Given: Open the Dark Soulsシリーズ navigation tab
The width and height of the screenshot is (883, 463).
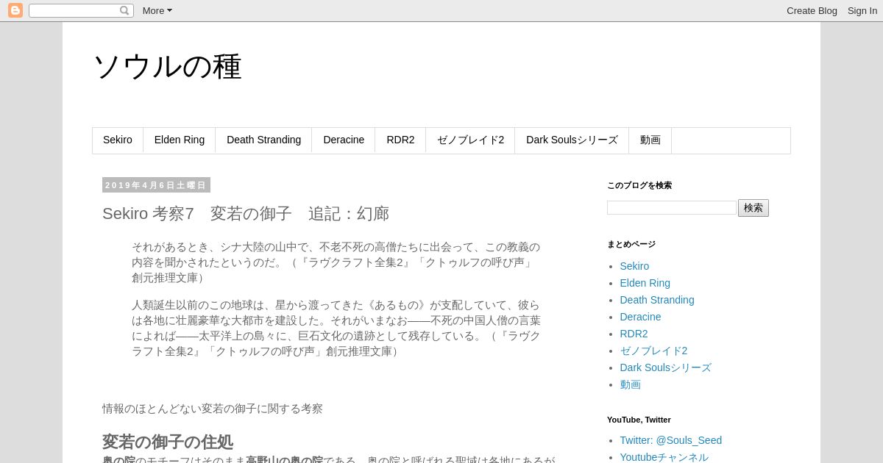Looking at the screenshot, I should tap(572, 140).
